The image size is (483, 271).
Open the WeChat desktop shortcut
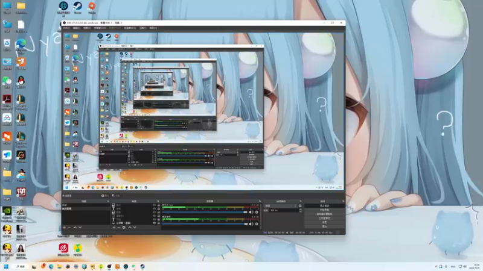click(7, 83)
